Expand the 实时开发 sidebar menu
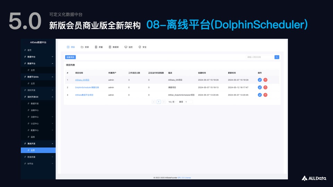Image resolution: width=333 pixels, height=187 pixels. [38, 90]
